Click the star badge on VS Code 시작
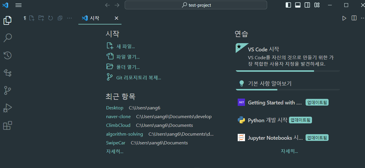Image resolution: width=365 pixels, height=168 pixels. [239, 46]
